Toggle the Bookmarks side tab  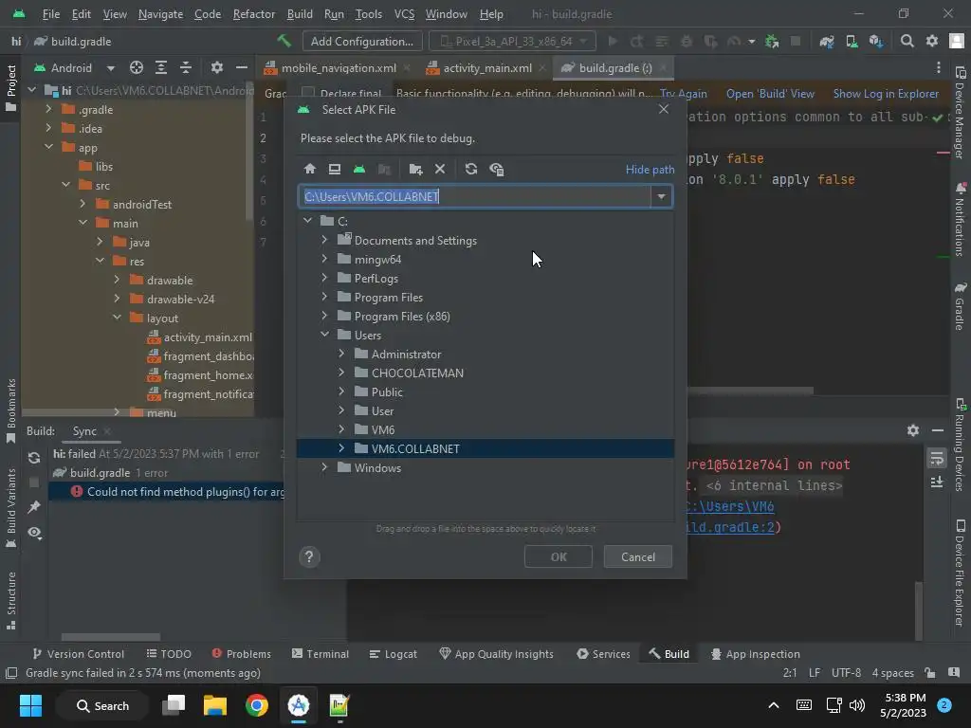pos(10,411)
